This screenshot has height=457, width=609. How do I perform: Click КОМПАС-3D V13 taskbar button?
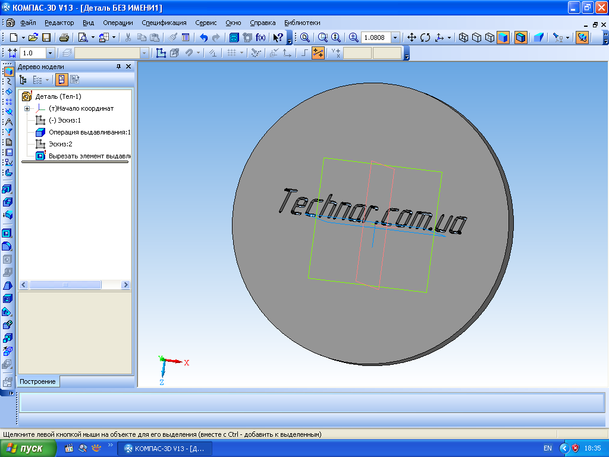[x=165, y=449]
